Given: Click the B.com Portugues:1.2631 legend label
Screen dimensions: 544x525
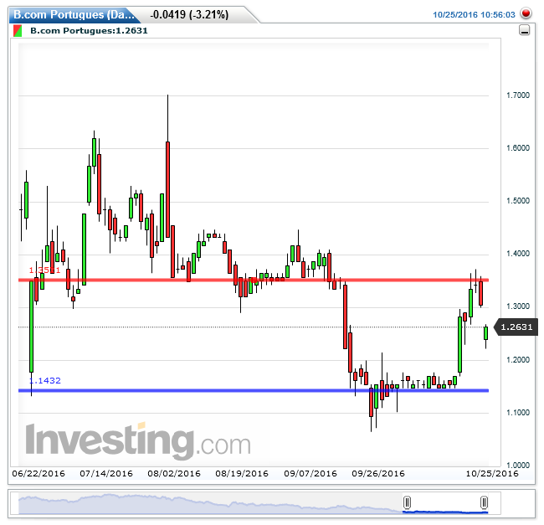Looking at the screenshot, I should [89, 30].
